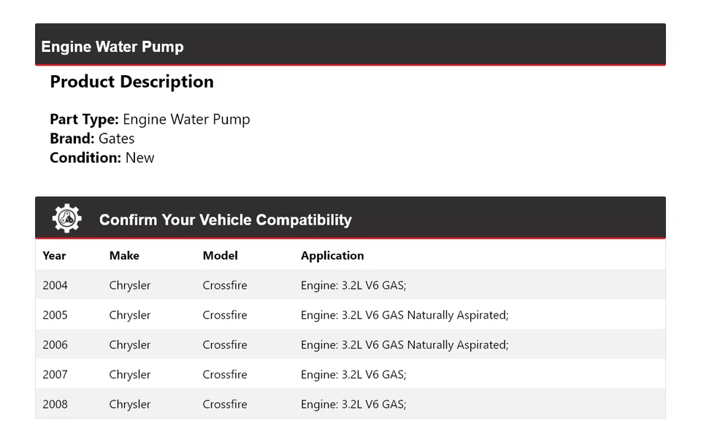
Task: Click the Application column header
Action: 332,255
